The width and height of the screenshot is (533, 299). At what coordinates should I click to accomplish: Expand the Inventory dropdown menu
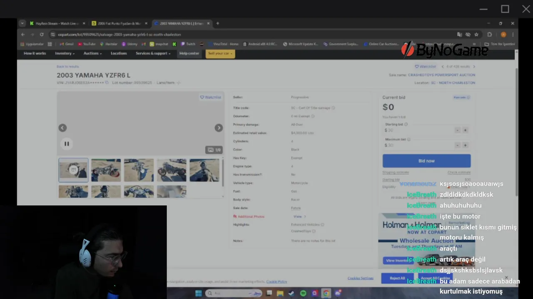65,54
